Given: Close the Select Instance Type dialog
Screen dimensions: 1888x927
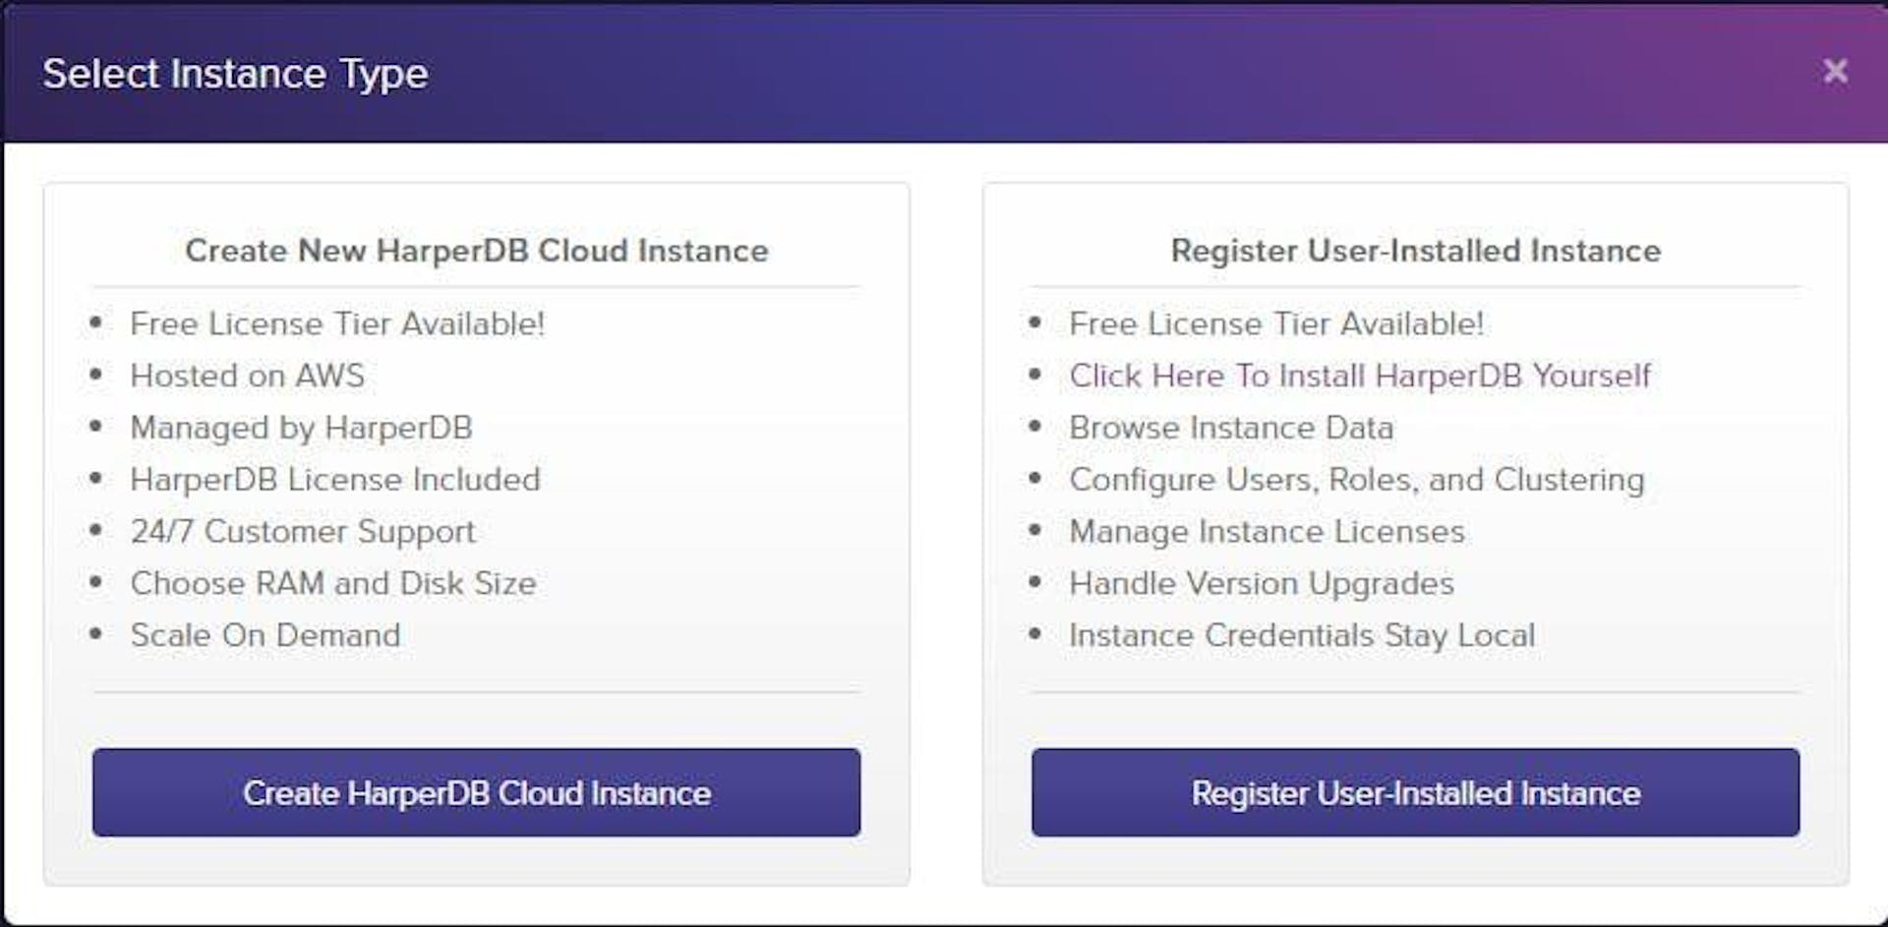Looking at the screenshot, I should (x=1835, y=71).
